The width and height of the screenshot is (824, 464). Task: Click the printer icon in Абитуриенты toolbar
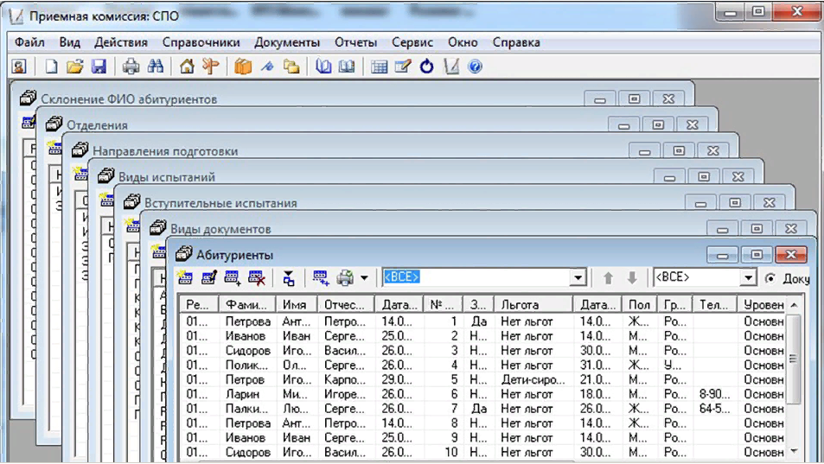tap(345, 278)
